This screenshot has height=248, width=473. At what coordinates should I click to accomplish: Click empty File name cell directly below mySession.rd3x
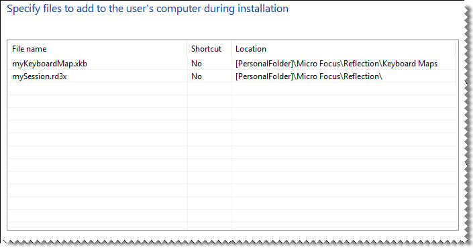tap(98, 88)
